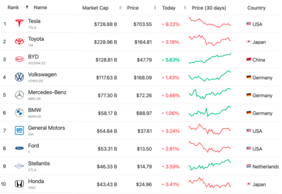The image size is (282, 194).
Task: Click the Tesla logo icon
Action: [x=19, y=24]
